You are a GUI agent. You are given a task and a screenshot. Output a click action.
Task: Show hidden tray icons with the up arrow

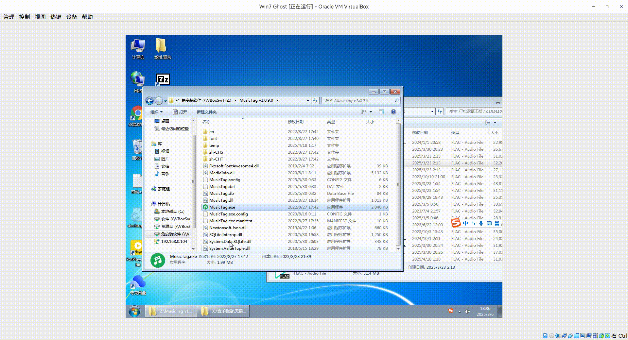460,312
